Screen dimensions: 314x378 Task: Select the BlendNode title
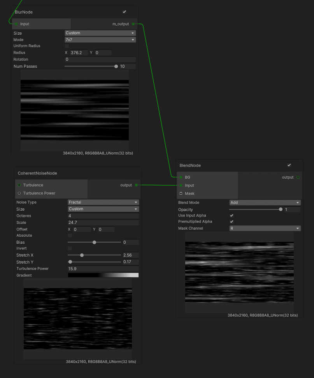(190, 165)
